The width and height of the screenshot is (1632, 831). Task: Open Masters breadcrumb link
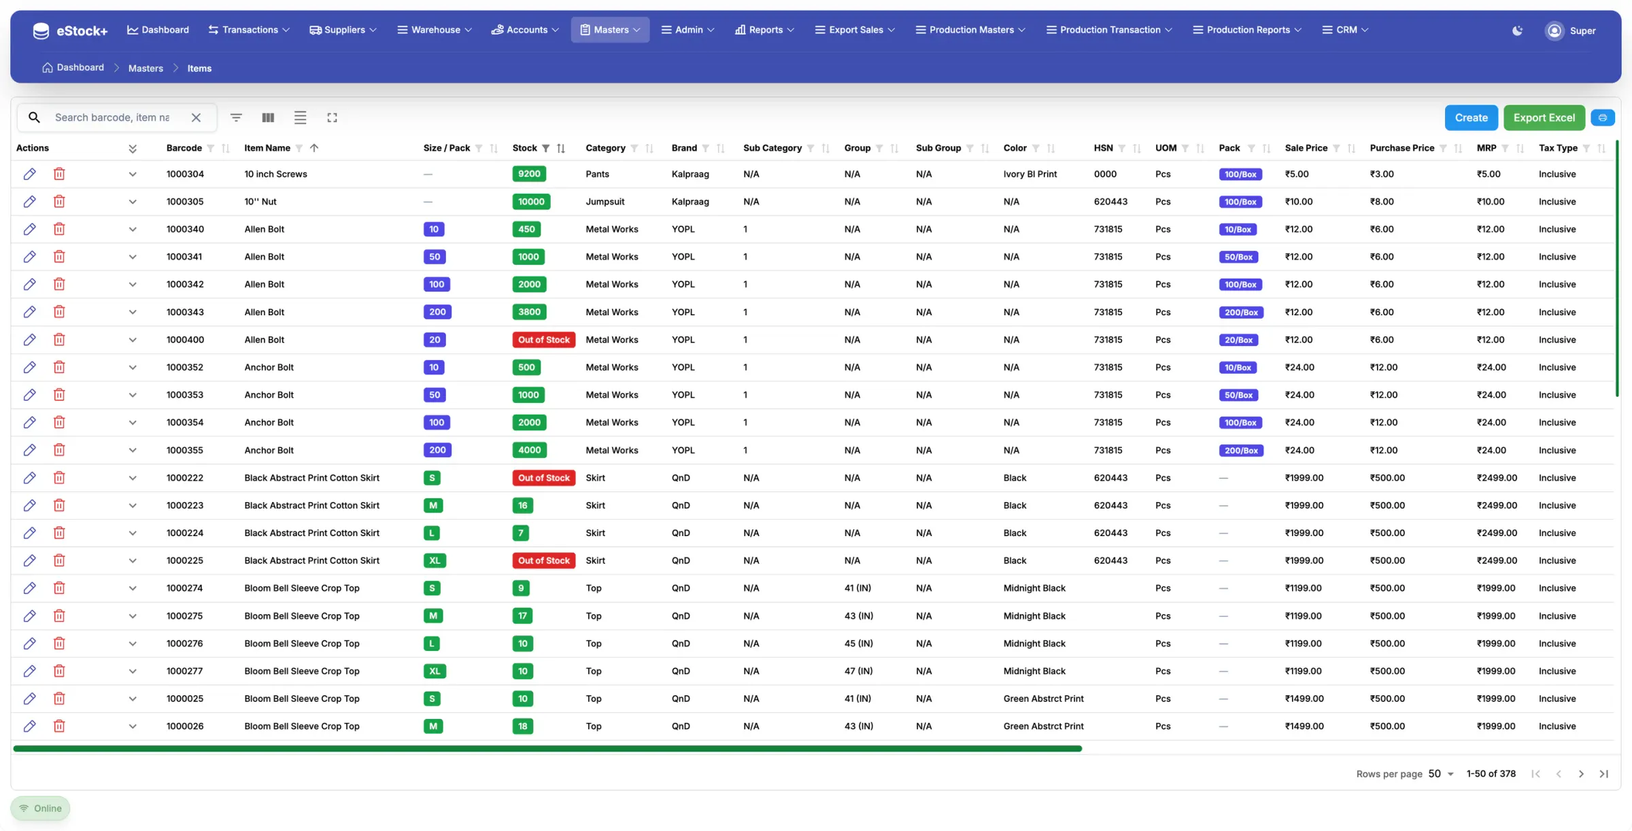pyautogui.click(x=146, y=68)
